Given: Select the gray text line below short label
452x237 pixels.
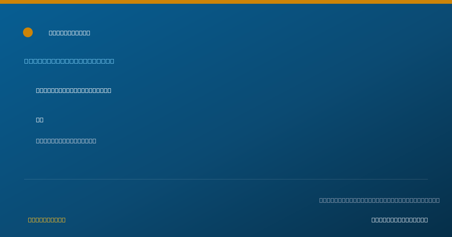Looking at the screenshot, I should [x=66, y=141].
